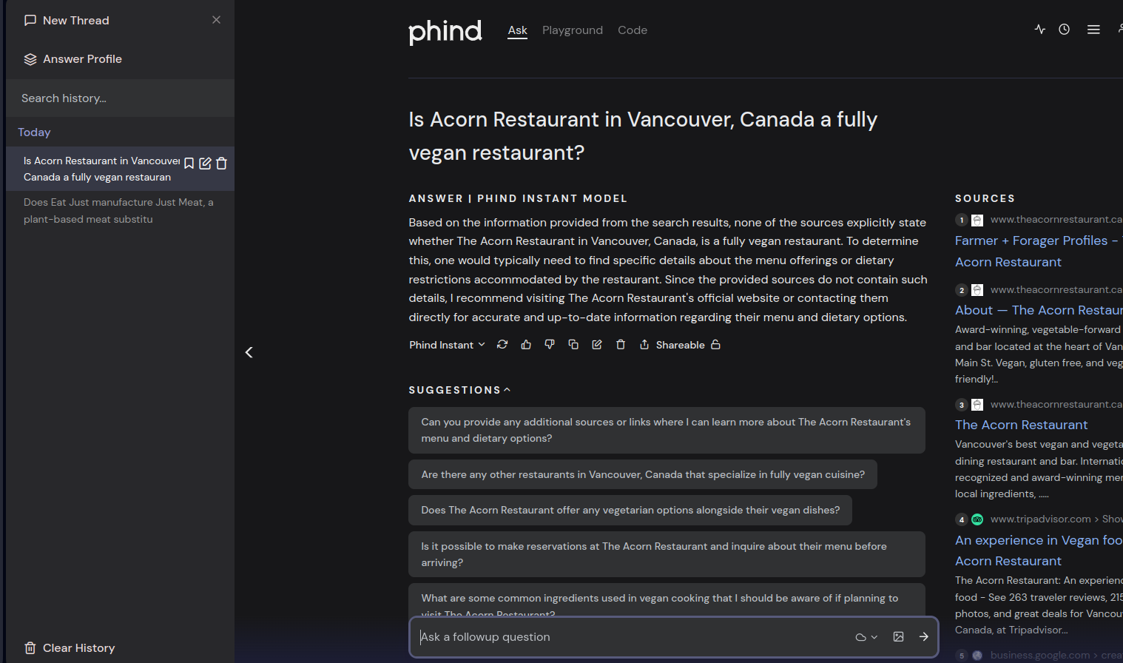
Task: Select suggestion about other fully vegan restaurants
Action: click(642, 474)
